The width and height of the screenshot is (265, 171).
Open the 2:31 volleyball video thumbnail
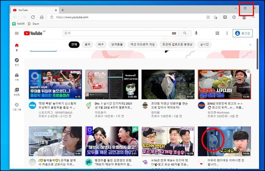112,141
